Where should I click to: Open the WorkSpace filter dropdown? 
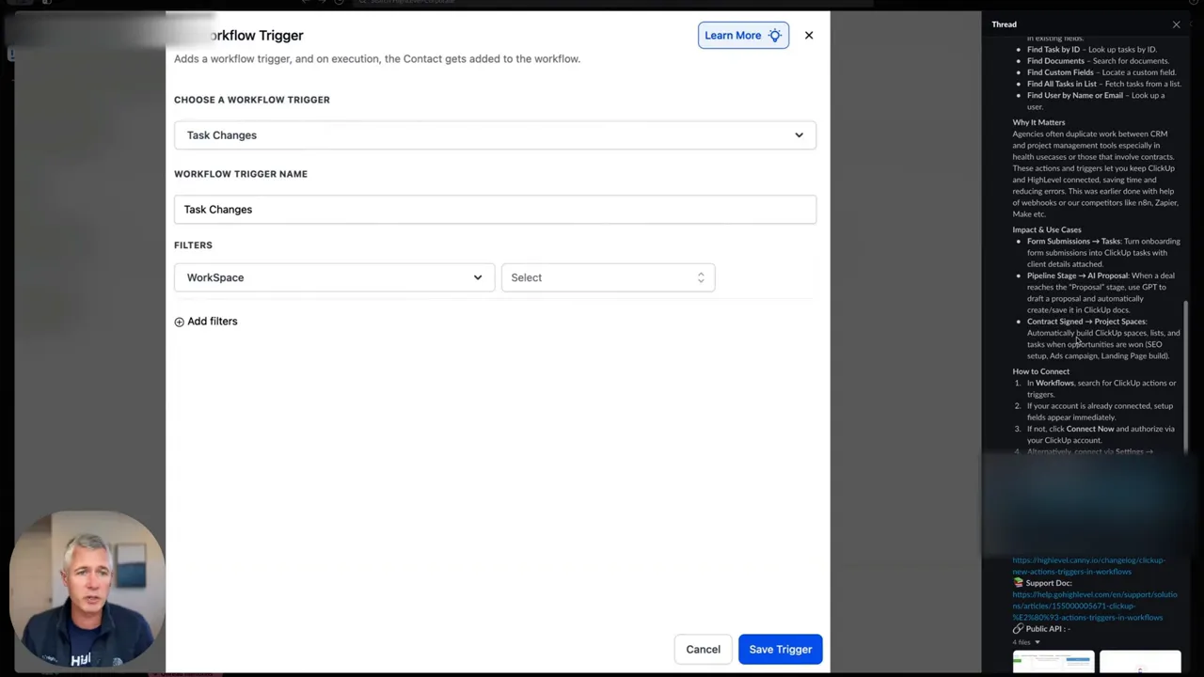click(x=334, y=277)
